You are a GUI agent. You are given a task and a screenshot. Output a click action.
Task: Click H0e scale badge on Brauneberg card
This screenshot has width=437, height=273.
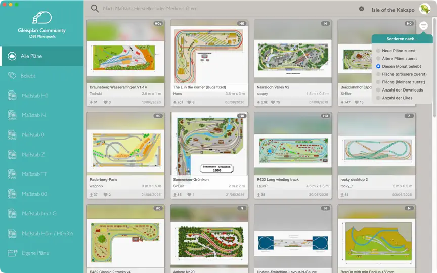click(x=158, y=24)
